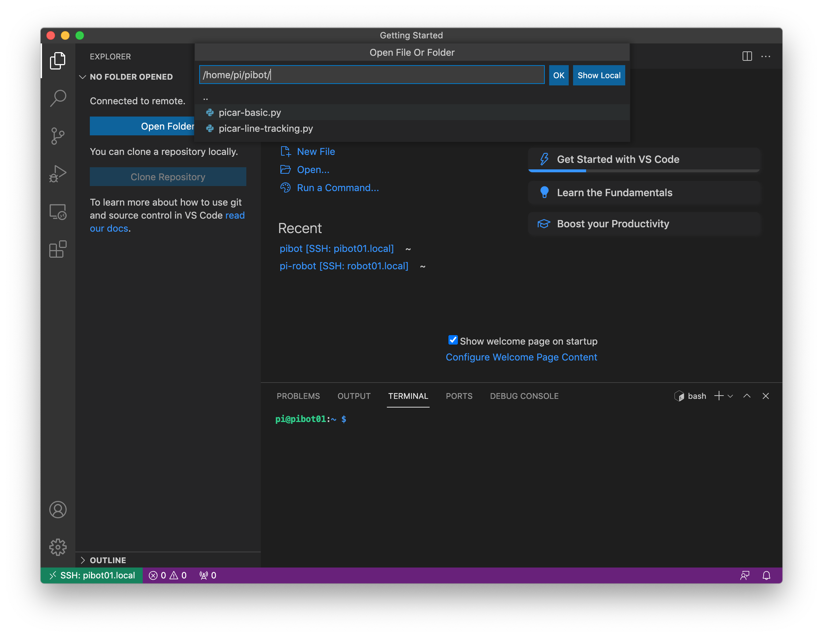The image size is (823, 637).
Task: Click the lightning icon on Get Started card
Action: 544,159
